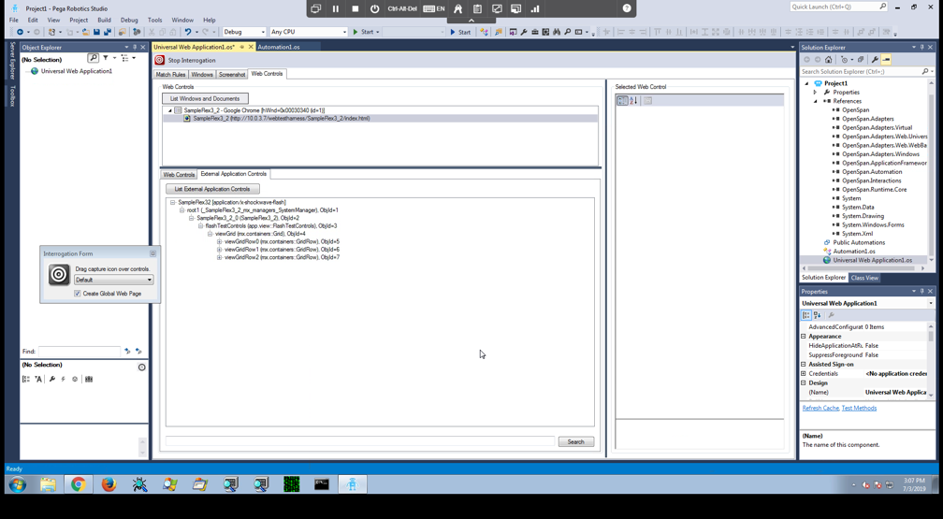This screenshot has width=943, height=519.
Task: Collapse the SampleFlex32 tree node
Action: click(x=172, y=202)
